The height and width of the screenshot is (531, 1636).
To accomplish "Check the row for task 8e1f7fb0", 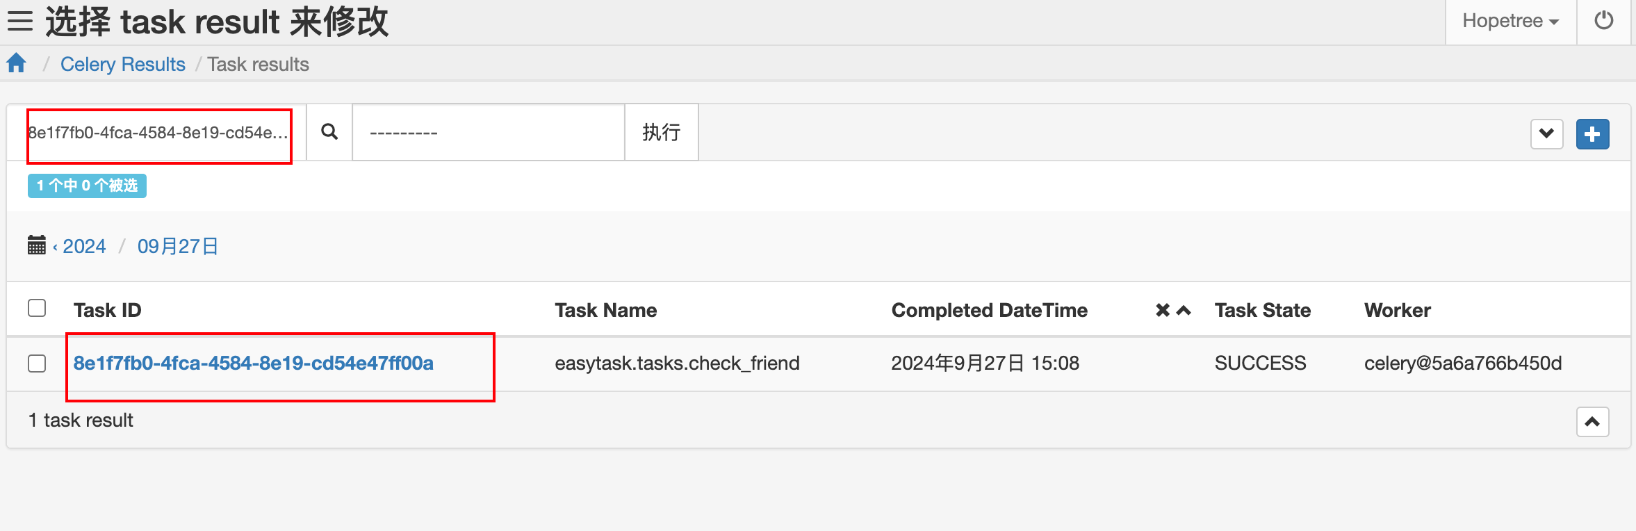I will [37, 363].
